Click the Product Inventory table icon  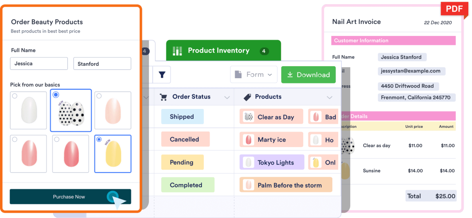coord(177,51)
